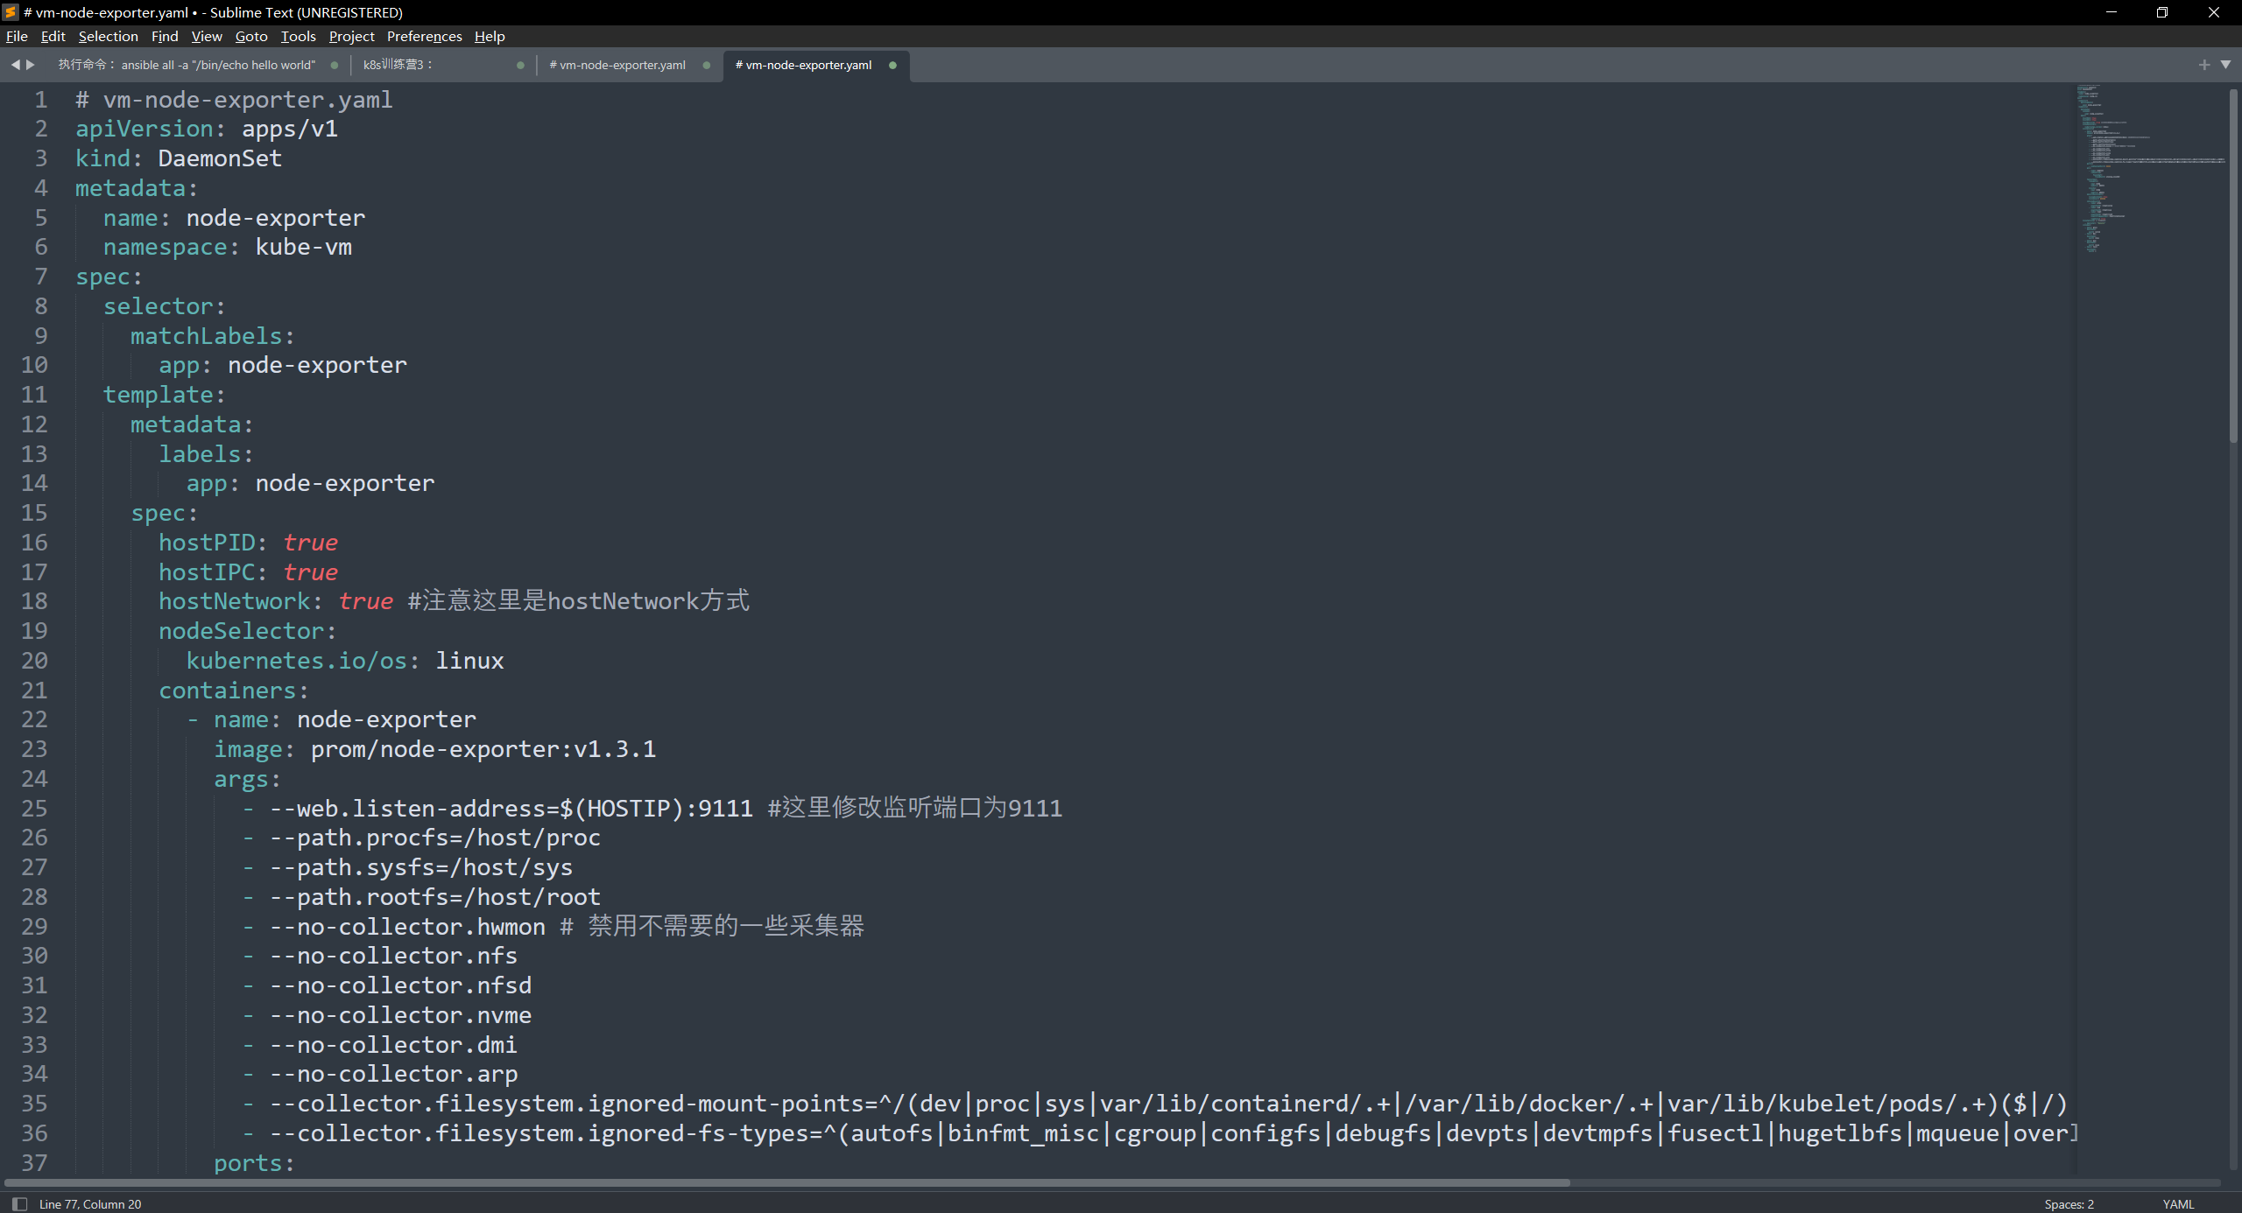2242x1213 pixels.
Task: Click 'template:' on line 11
Action: tap(164, 395)
